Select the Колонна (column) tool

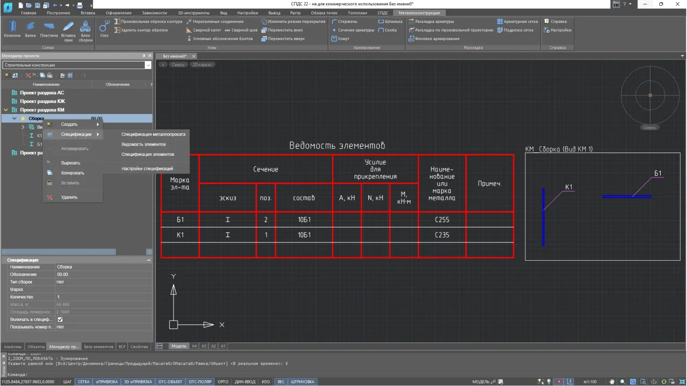tap(12, 29)
